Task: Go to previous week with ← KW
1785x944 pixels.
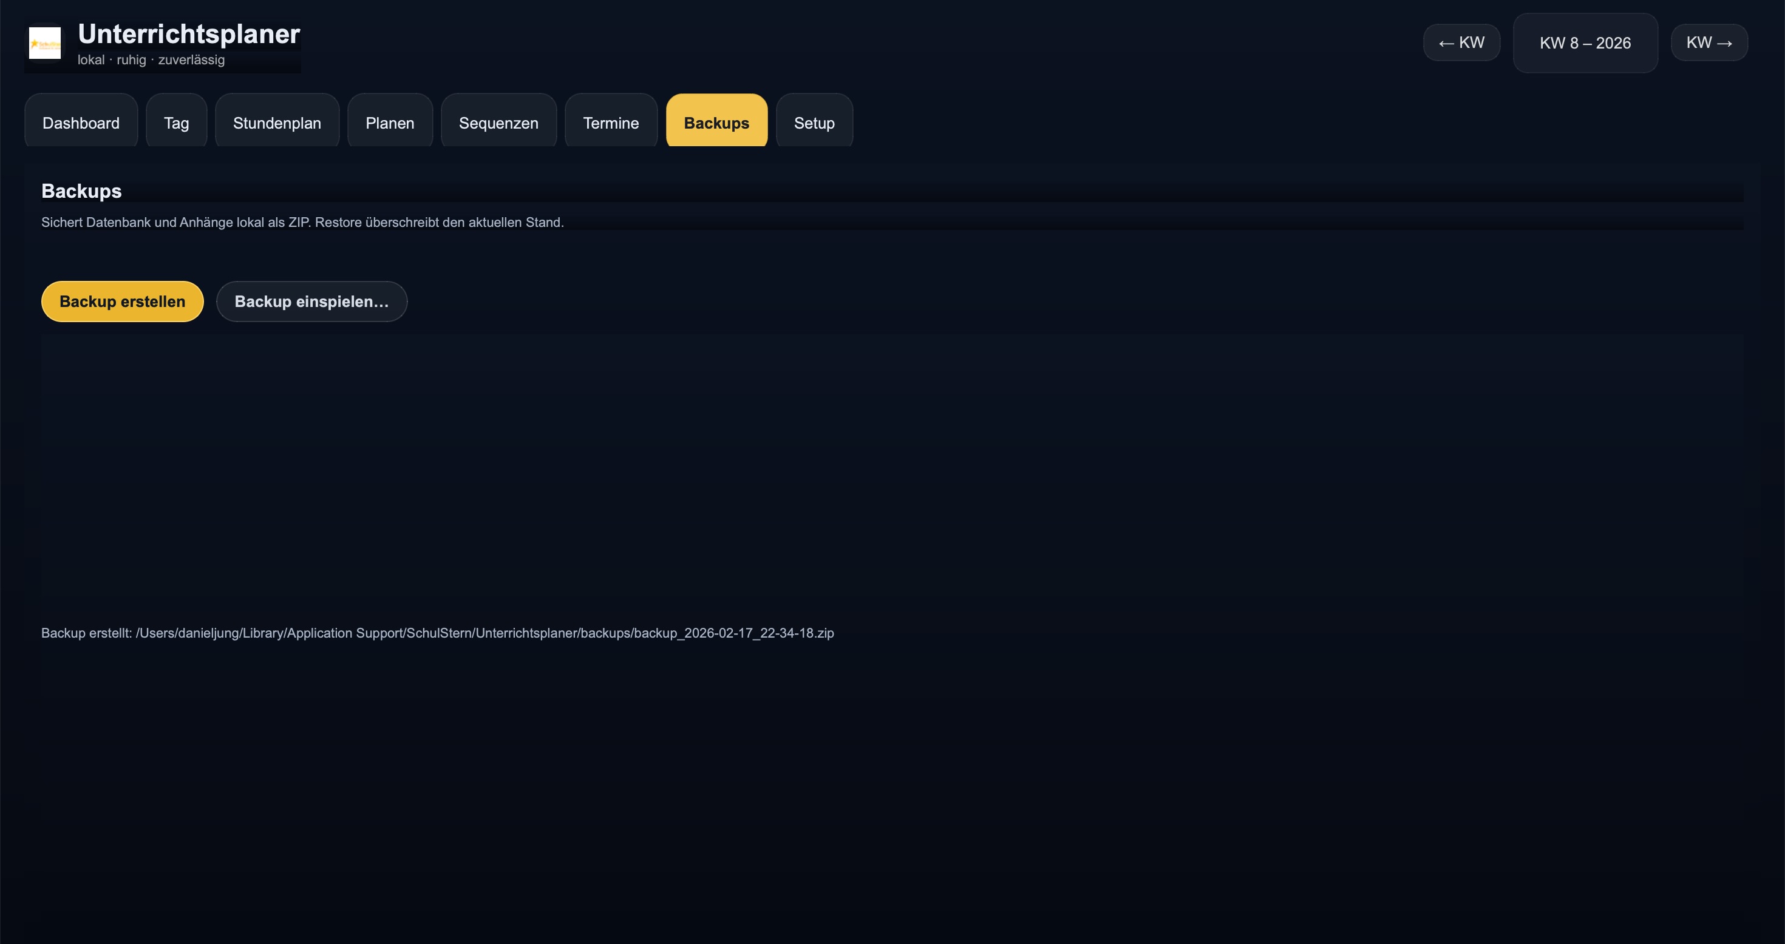Action: coord(1461,43)
